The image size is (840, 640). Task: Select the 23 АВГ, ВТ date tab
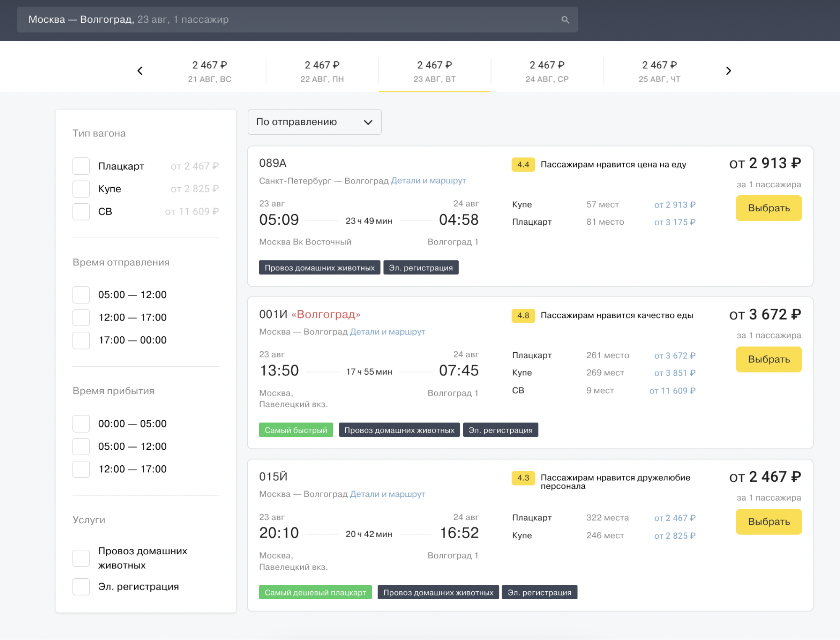435,71
